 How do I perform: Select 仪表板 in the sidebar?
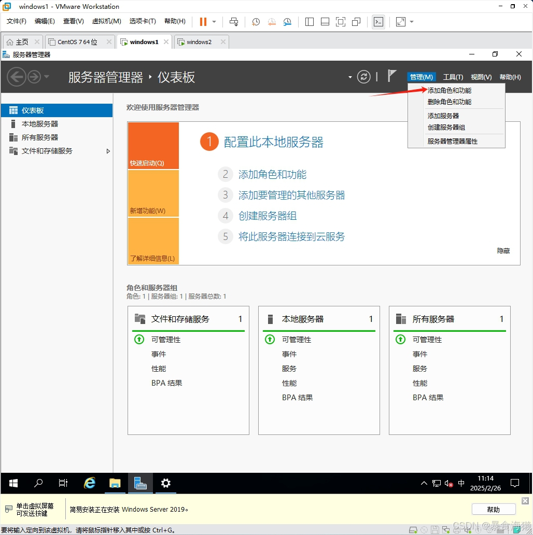pos(57,110)
